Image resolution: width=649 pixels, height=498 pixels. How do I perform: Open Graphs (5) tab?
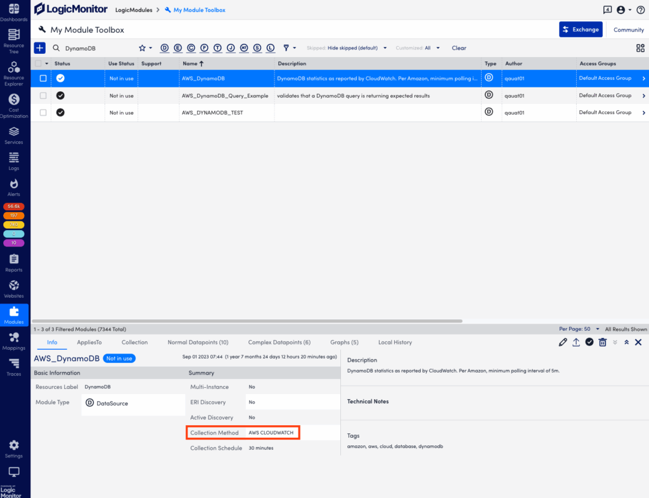(x=344, y=343)
